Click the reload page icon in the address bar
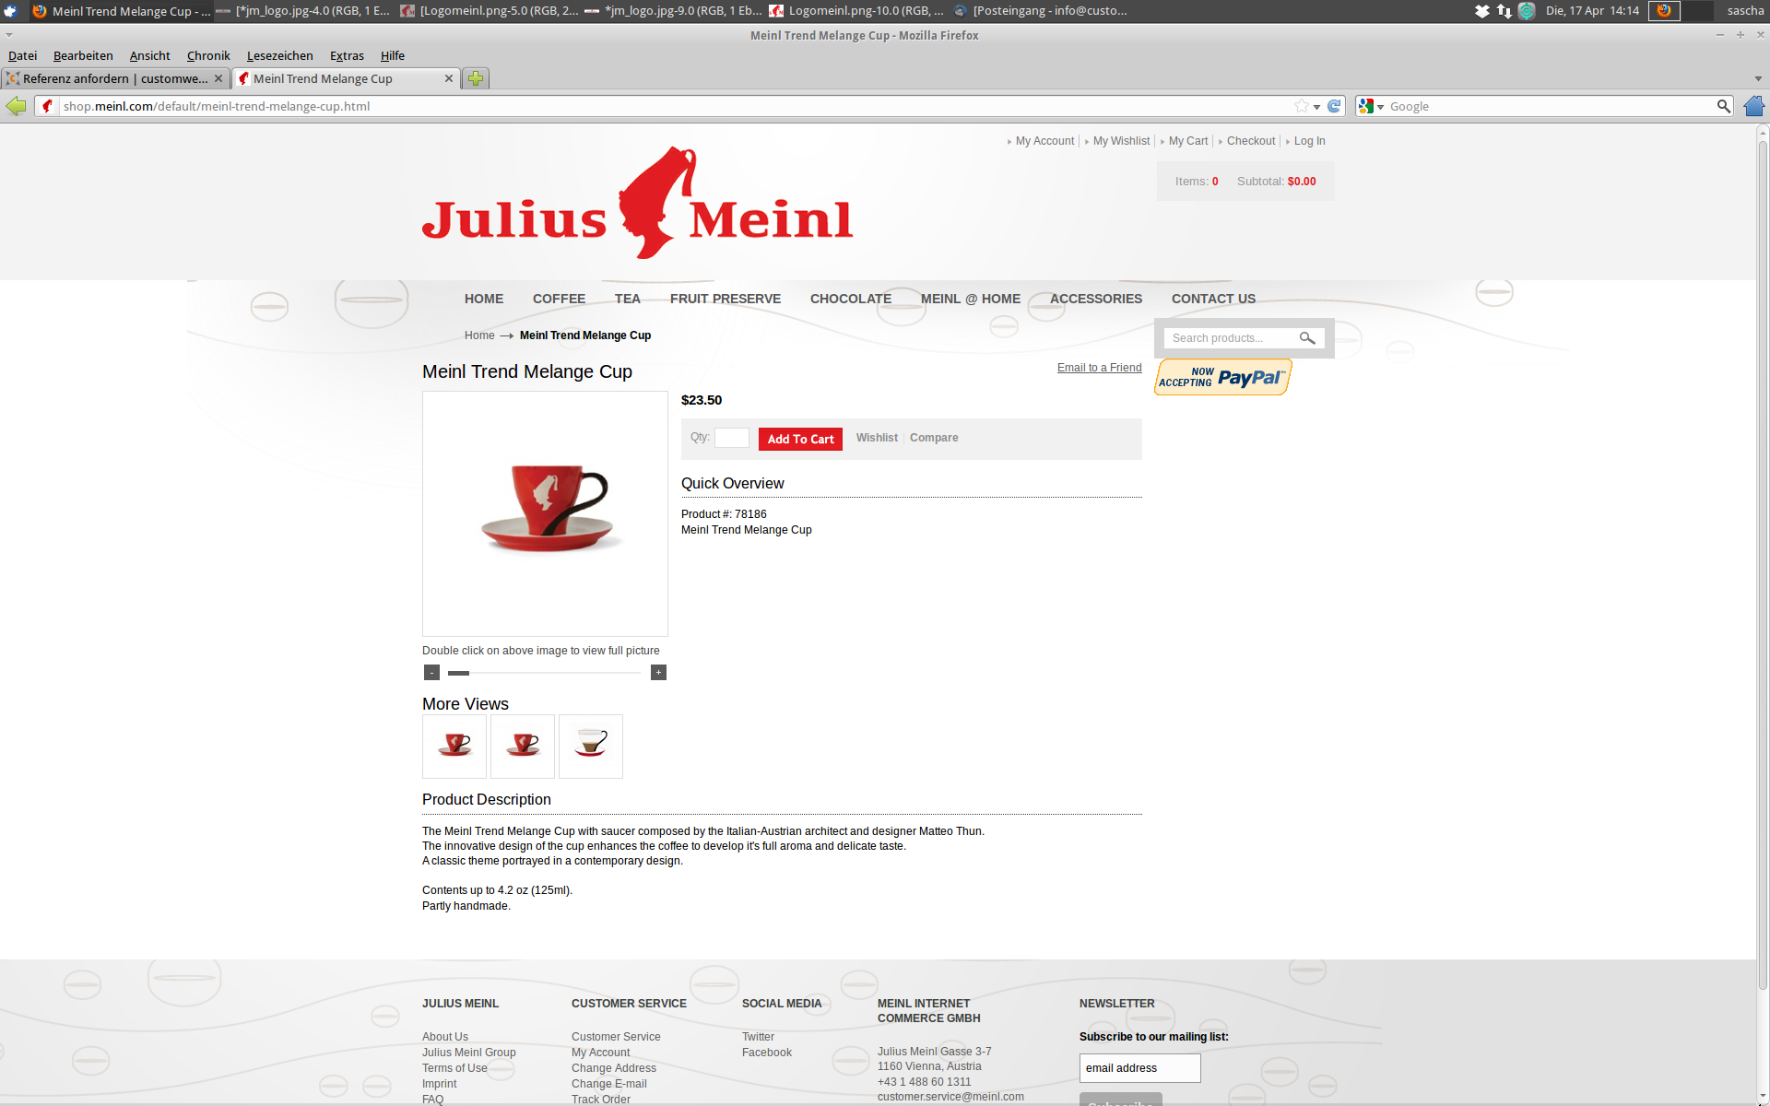The width and height of the screenshot is (1770, 1106). pyautogui.click(x=1334, y=106)
